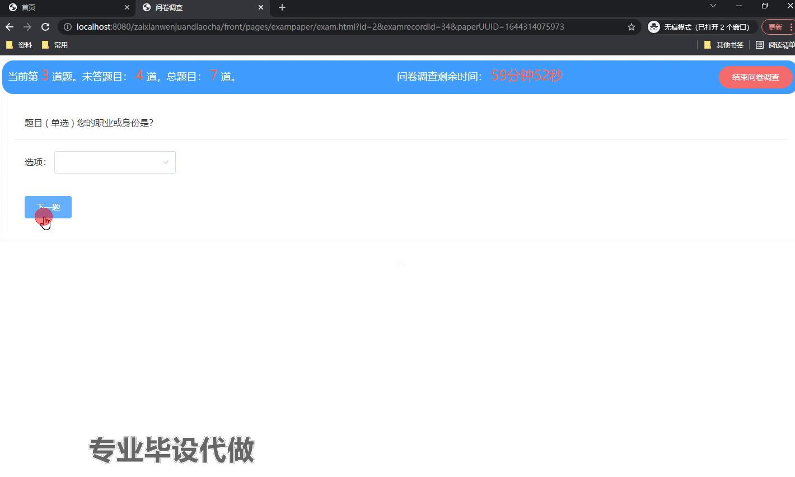The height and width of the screenshot is (477, 795).
Task: Open a new browser tab
Action: point(282,7)
